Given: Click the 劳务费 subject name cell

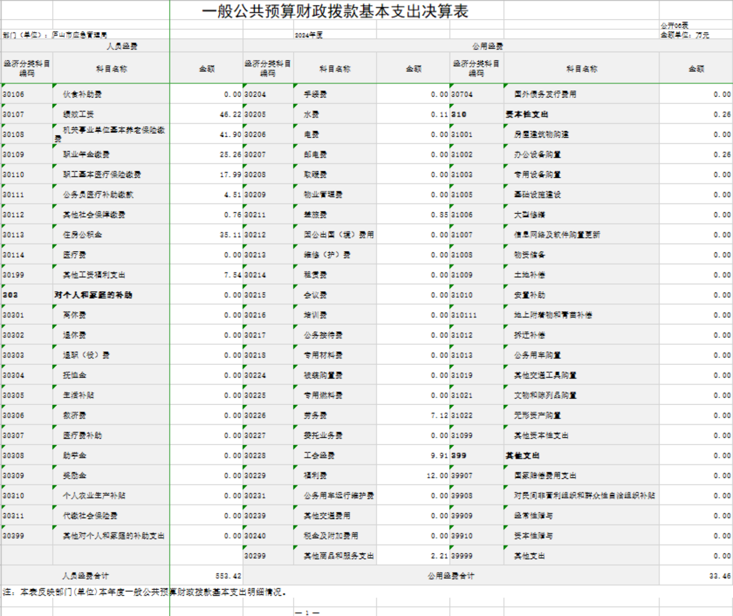Looking at the screenshot, I should tap(315, 415).
